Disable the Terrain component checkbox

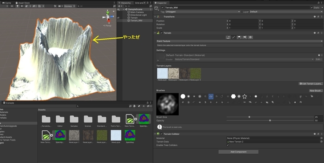point(162,33)
